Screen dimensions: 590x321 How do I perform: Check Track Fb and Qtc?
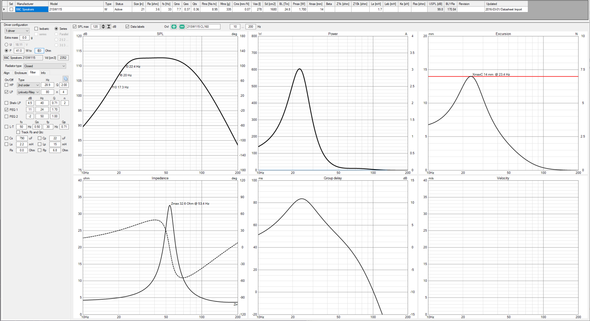click(x=18, y=132)
